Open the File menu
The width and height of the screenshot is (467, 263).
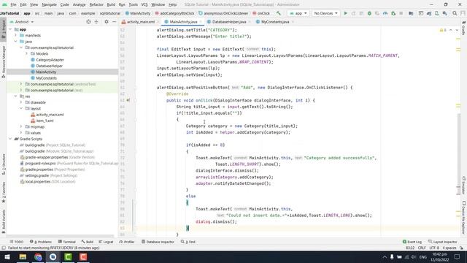coord(13,4)
